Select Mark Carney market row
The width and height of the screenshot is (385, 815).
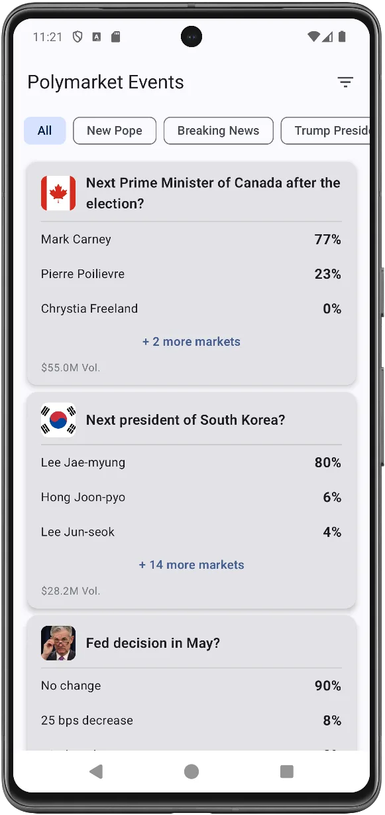192,240
